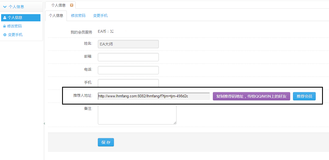Click the 备注 textarea resize grip
This screenshot has width=329, height=160.
point(175,123)
